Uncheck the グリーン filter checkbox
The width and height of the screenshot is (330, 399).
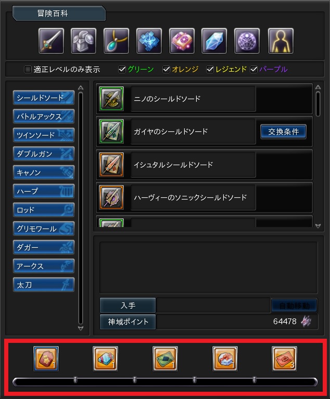click(122, 69)
